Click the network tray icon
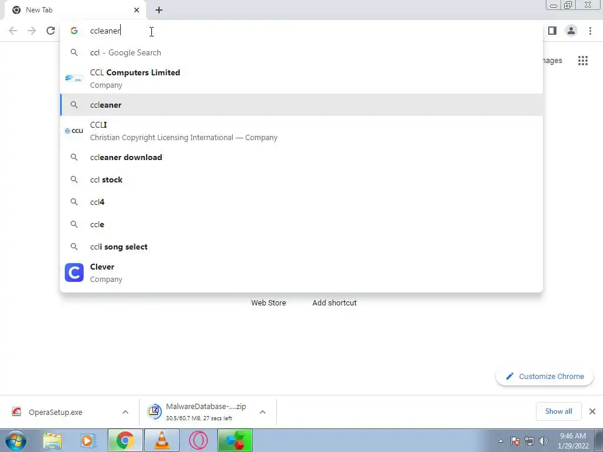 [x=529, y=441]
